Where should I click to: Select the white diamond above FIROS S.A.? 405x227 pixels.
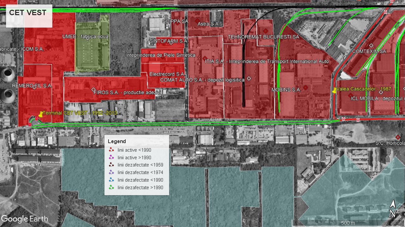coord(93,90)
